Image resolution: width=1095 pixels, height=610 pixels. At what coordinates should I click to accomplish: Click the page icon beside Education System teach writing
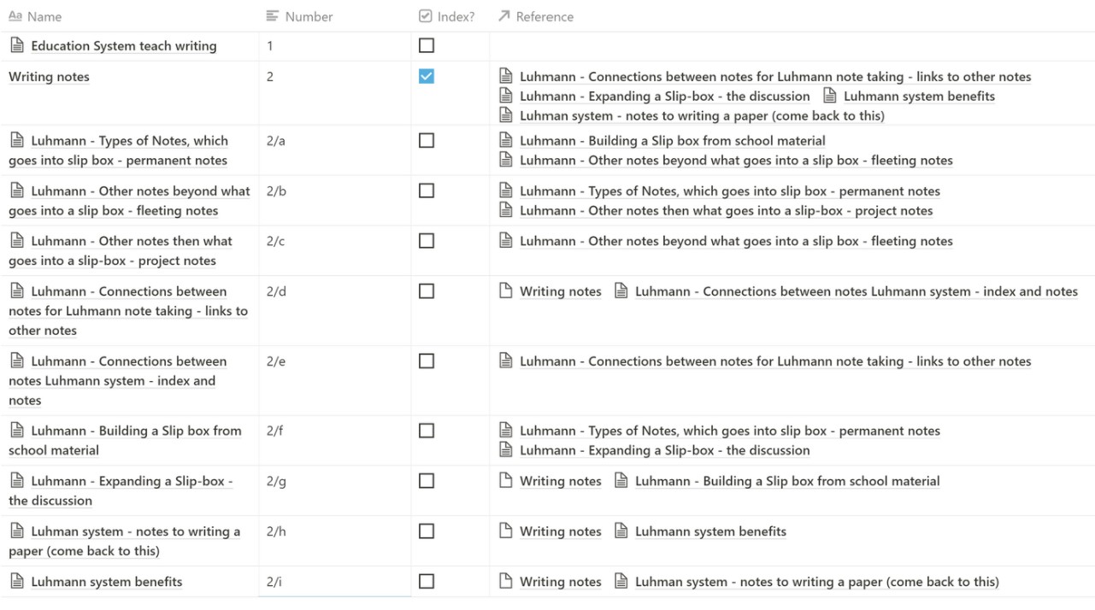tap(17, 45)
